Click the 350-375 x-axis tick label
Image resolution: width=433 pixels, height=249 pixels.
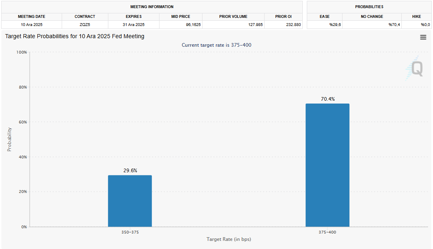130,232
